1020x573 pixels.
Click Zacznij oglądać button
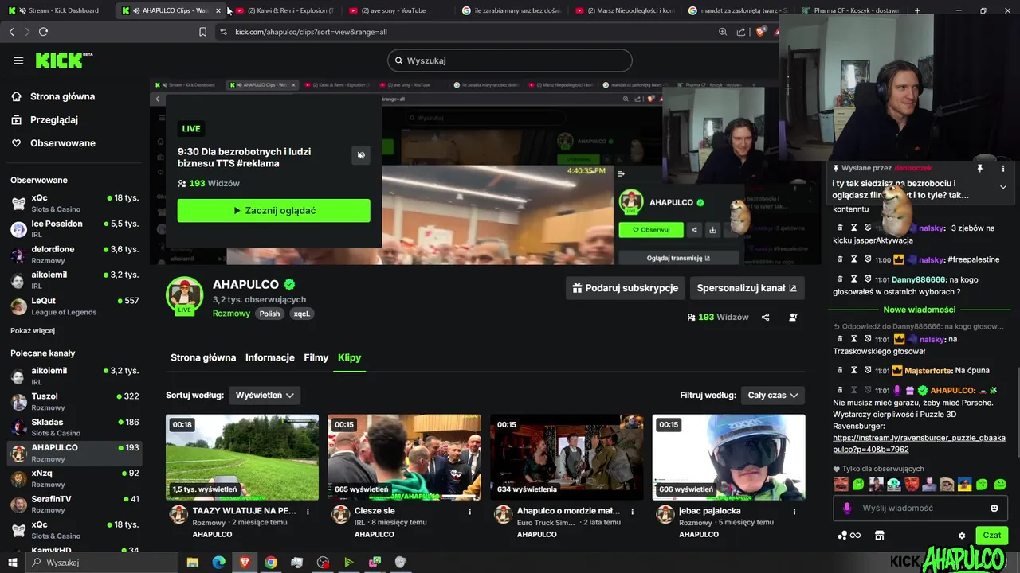273,210
